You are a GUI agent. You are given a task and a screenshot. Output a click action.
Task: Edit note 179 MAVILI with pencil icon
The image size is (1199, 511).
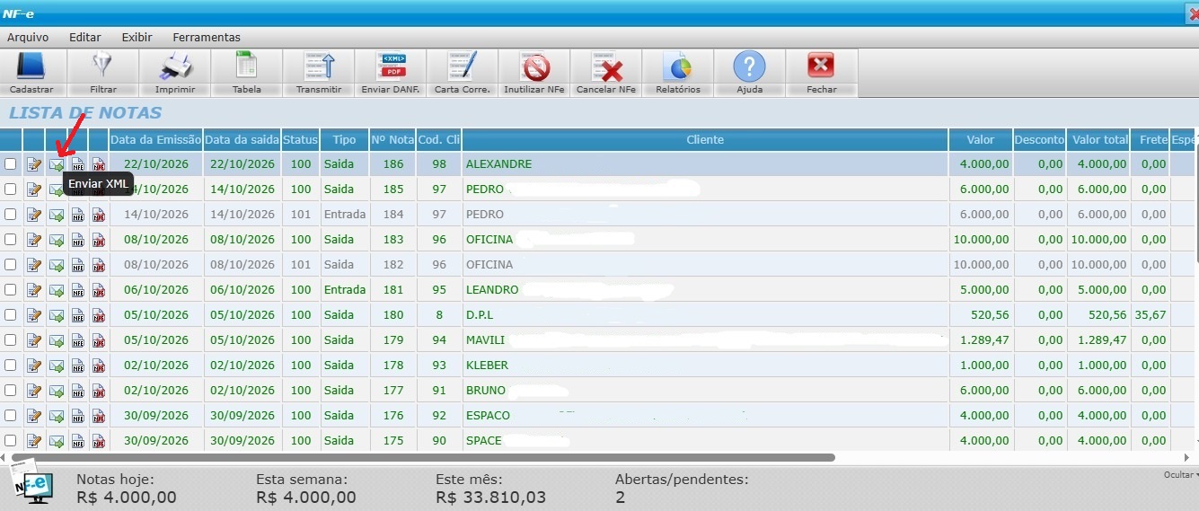(34, 340)
